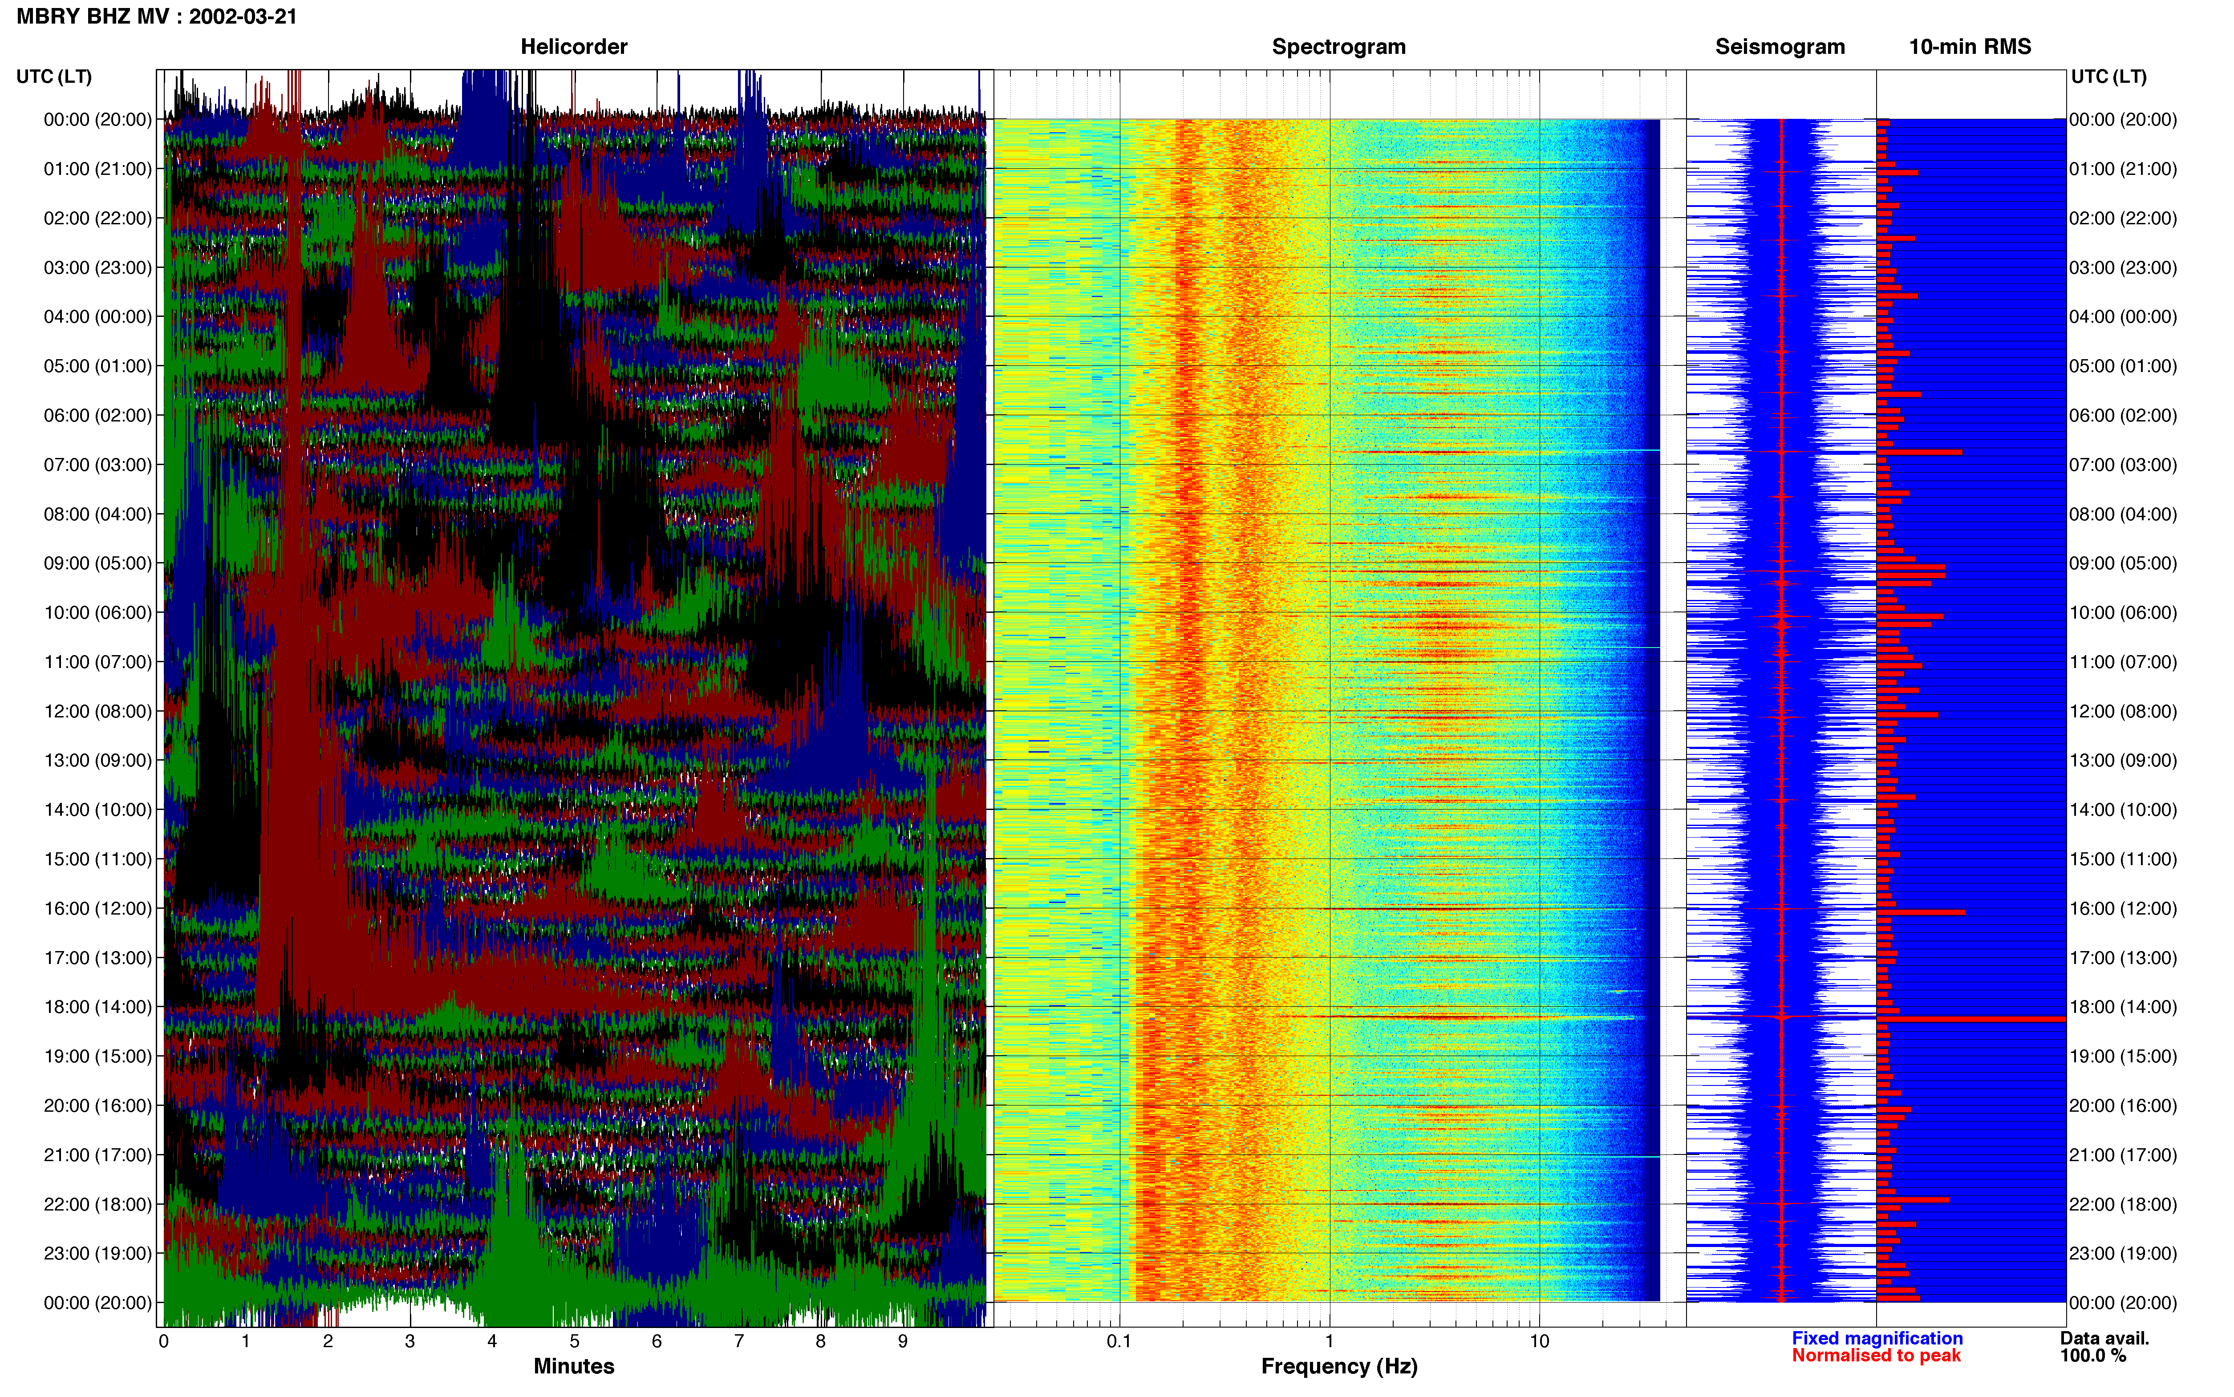The image size is (2234, 1397).
Task: Click '05:00 (01:00)' beside the Helicorder
Action: pos(98,366)
